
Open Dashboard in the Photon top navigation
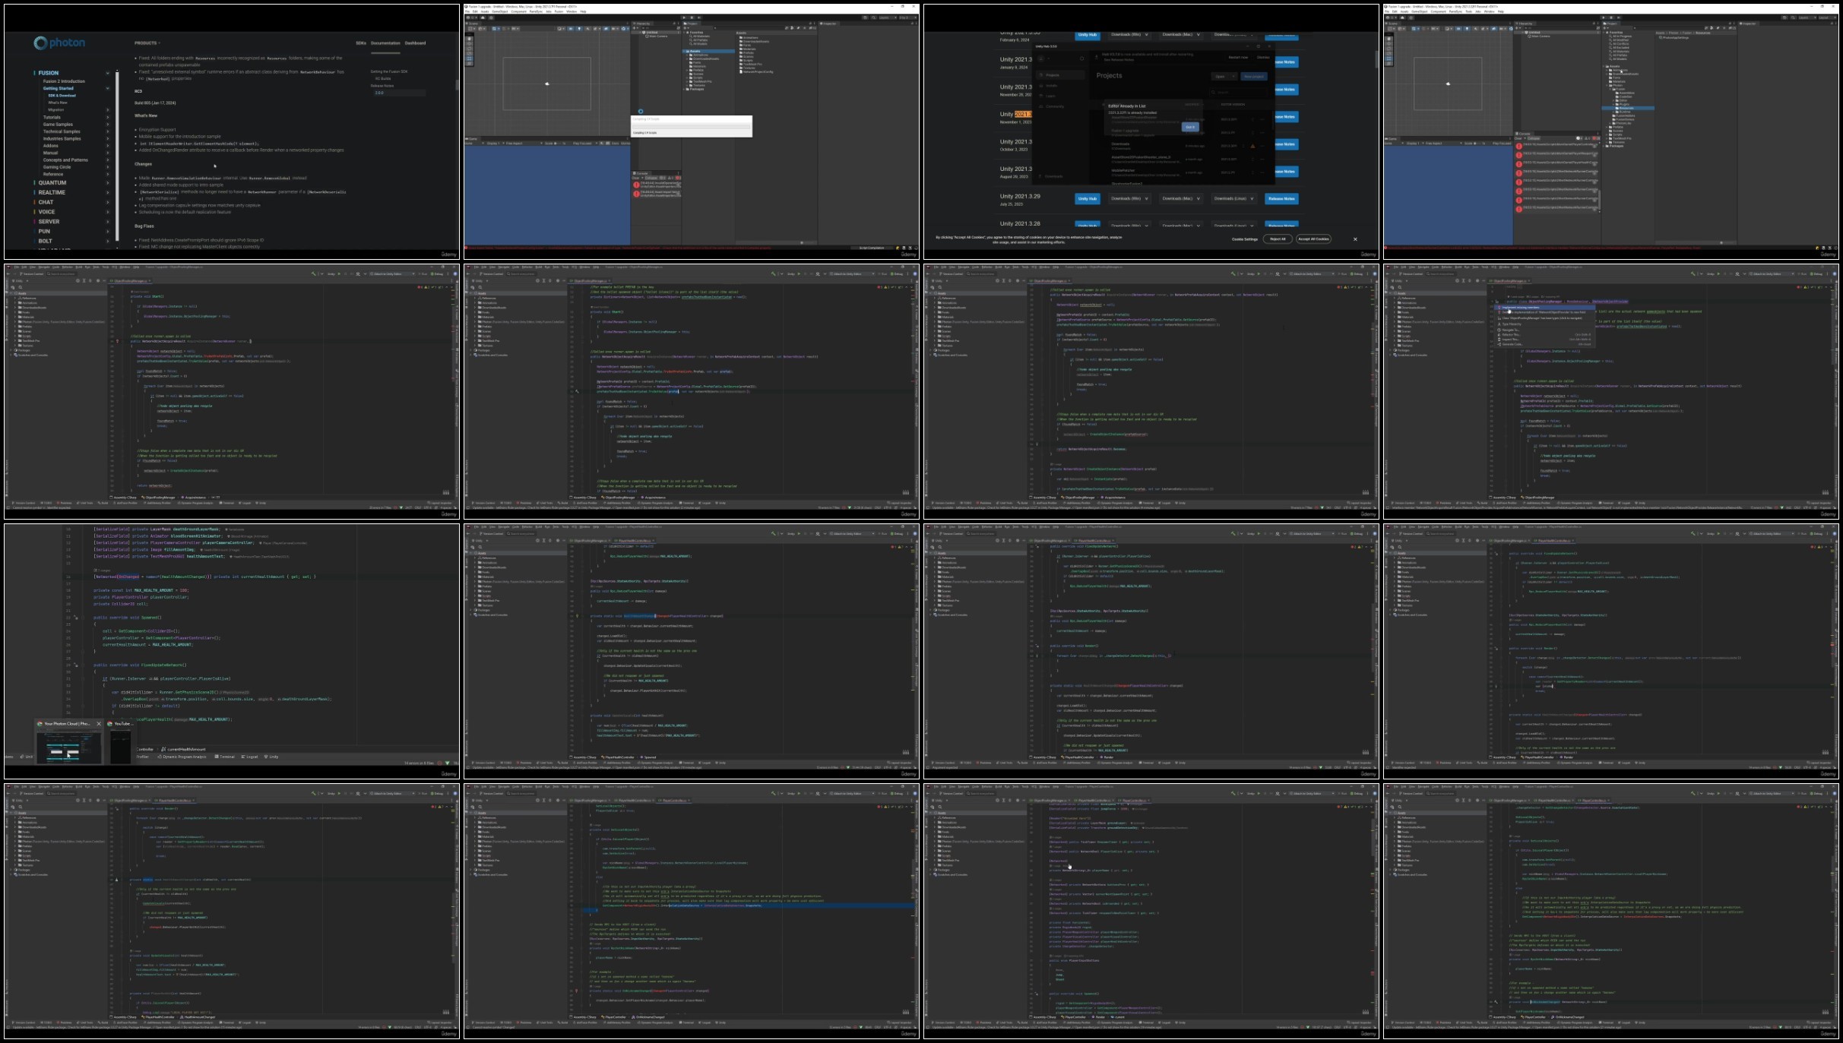click(415, 43)
